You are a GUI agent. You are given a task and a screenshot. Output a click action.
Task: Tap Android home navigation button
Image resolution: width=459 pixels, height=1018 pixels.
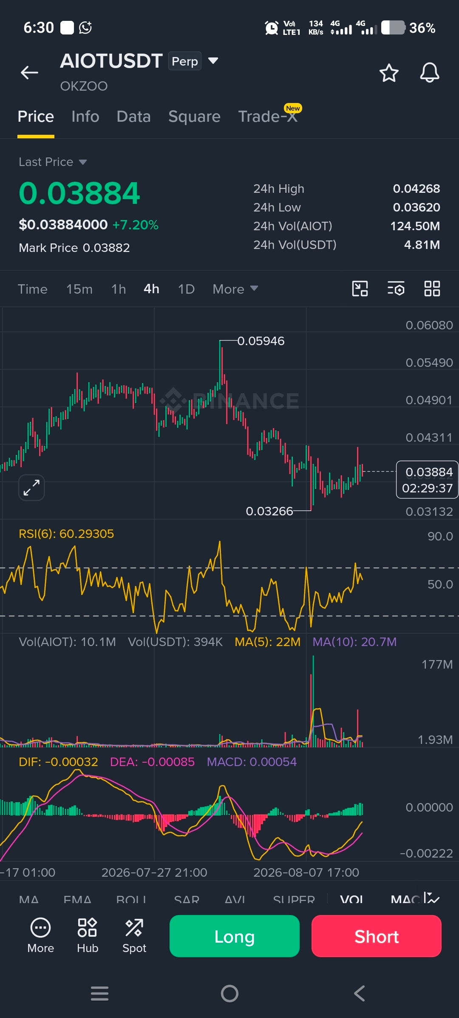point(229,993)
